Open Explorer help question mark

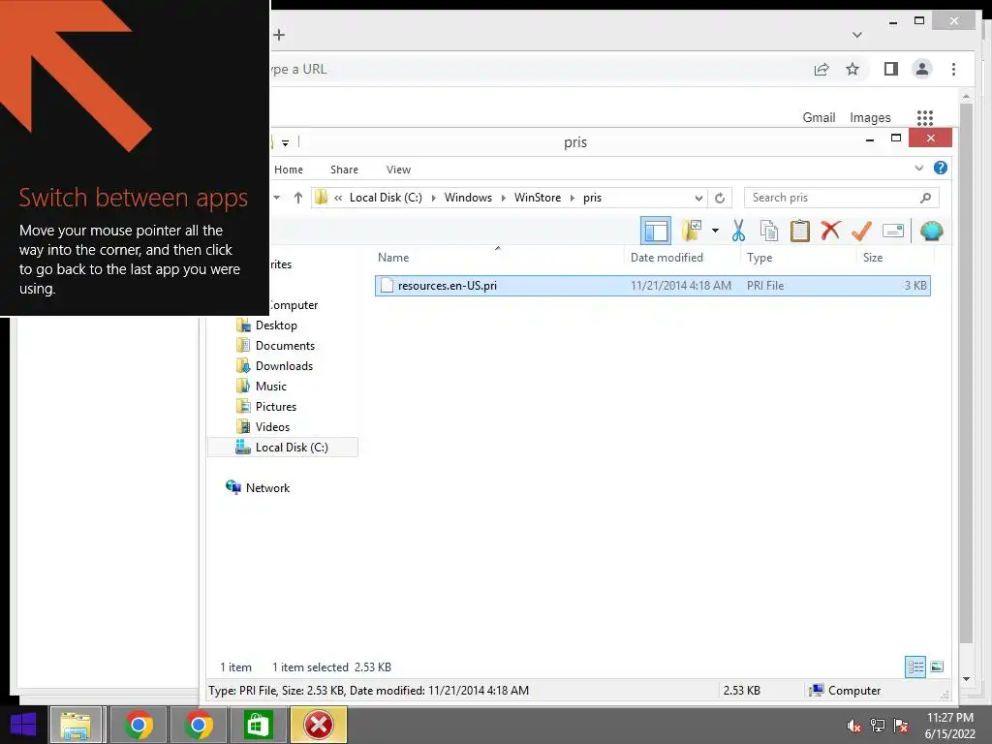pos(940,168)
